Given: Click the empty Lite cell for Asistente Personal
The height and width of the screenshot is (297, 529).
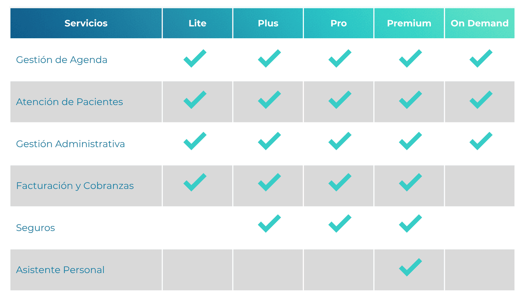Looking at the screenshot, I should (197, 270).
